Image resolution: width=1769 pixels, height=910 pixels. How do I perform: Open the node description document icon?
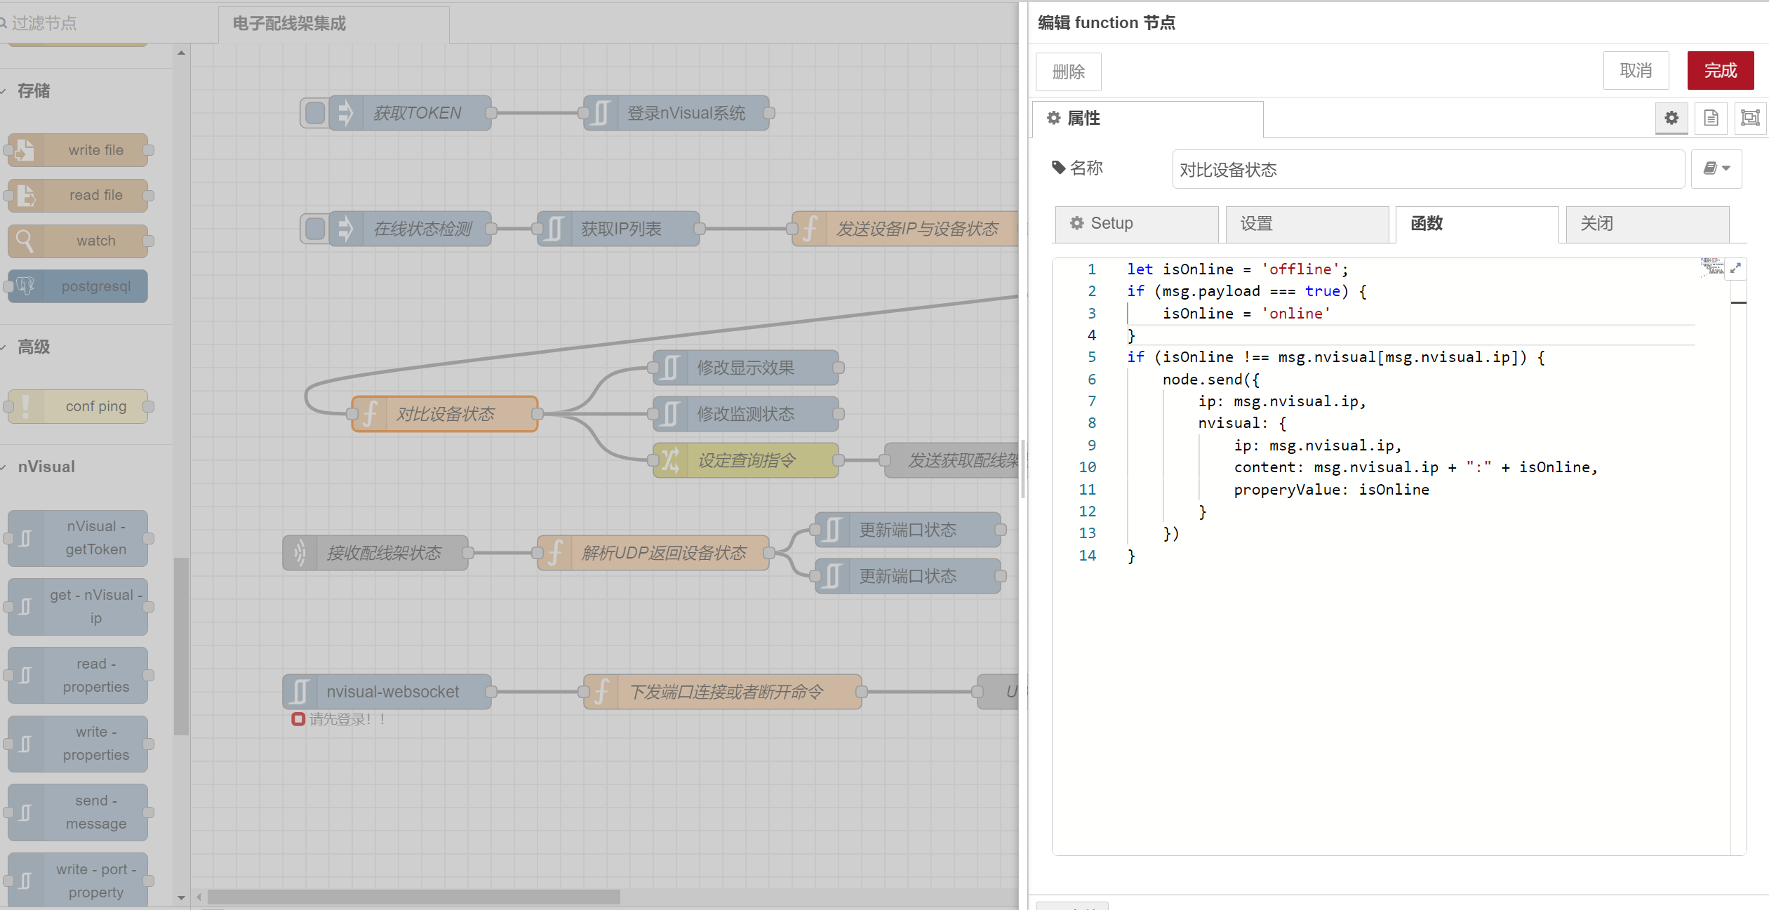tap(1711, 118)
